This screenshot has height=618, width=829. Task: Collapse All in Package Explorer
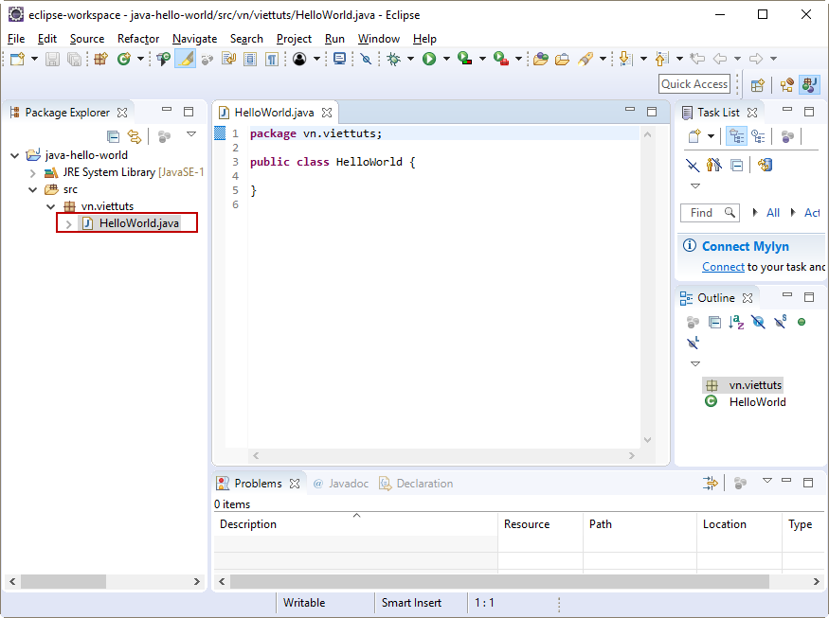113,137
